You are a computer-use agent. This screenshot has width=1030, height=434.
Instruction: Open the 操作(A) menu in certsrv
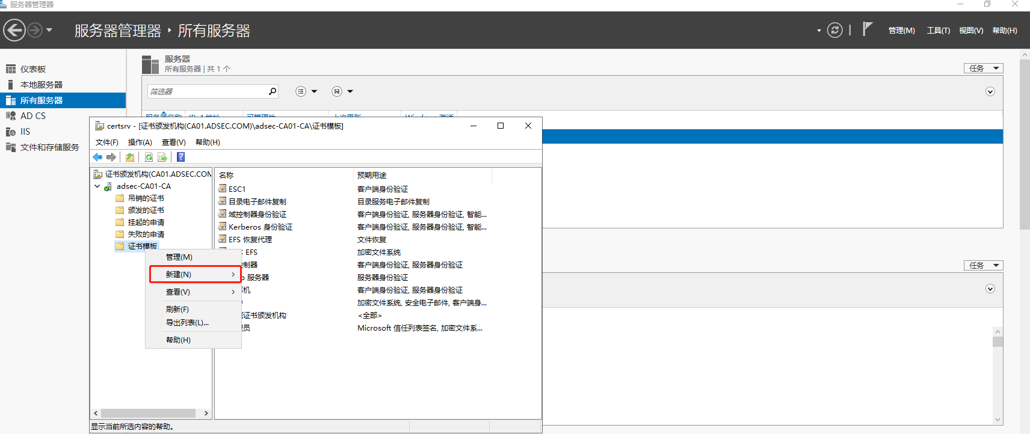140,142
